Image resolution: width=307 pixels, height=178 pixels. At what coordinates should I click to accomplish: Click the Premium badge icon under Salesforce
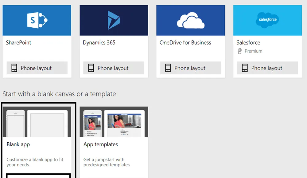click(240, 51)
